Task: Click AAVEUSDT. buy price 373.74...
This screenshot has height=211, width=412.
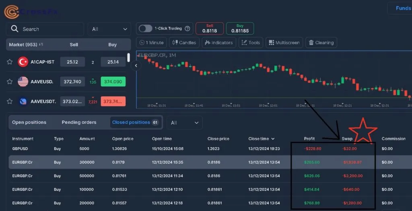Action: 113,101
